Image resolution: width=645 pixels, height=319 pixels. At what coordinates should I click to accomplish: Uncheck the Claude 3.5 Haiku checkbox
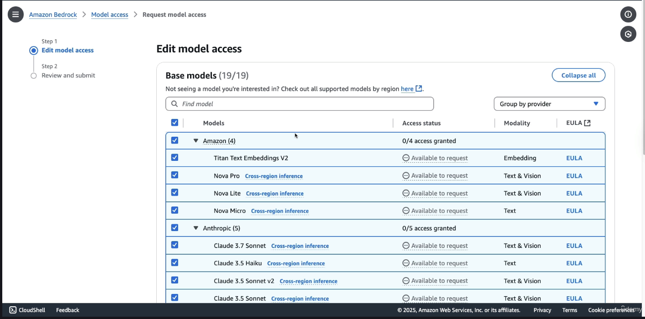point(174,262)
